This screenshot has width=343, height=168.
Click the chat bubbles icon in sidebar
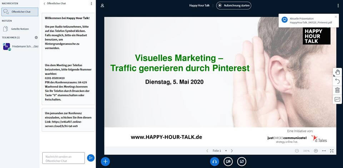(6, 12)
